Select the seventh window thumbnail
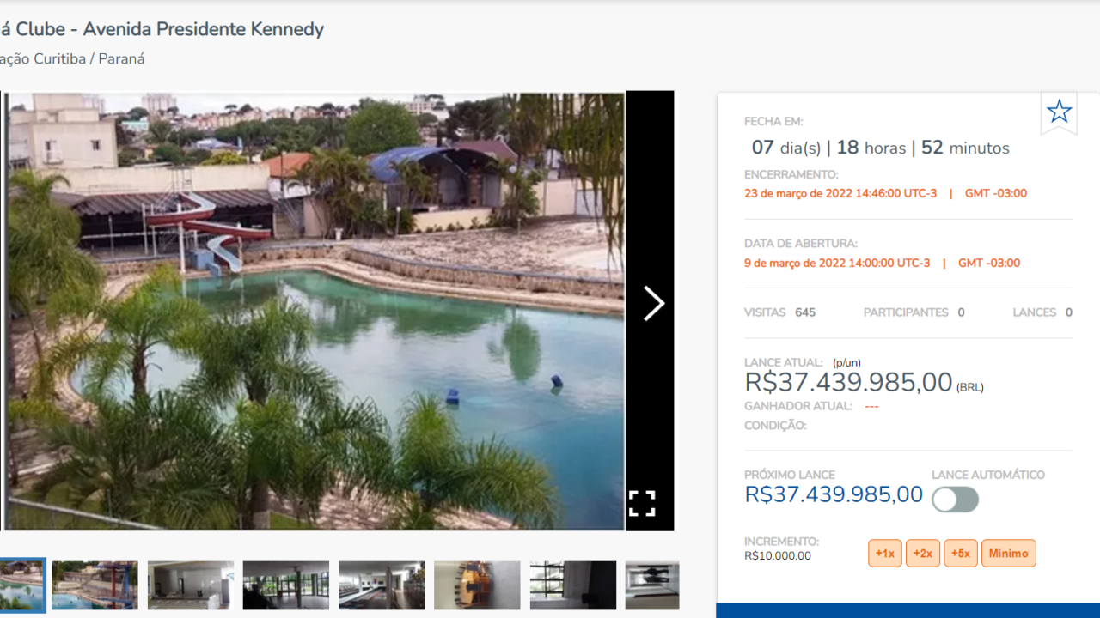This screenshot has width=1100, height=618. point(573,585)
